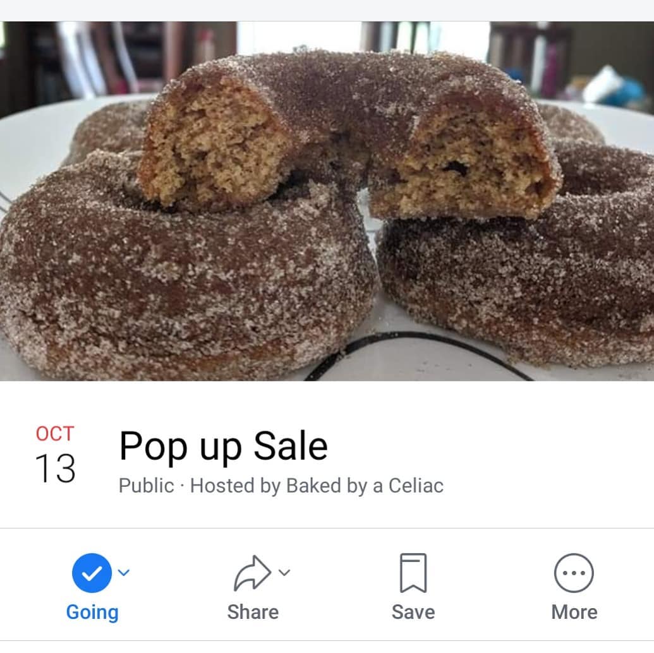This screenshot has width=654, height=653.
Task: Click the event date number 13
Action: point(55,469)
